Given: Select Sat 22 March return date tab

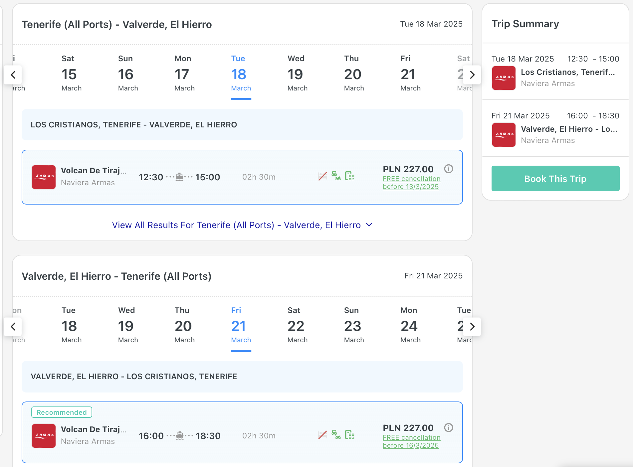Looking at the screenshot, I should 298,325.
